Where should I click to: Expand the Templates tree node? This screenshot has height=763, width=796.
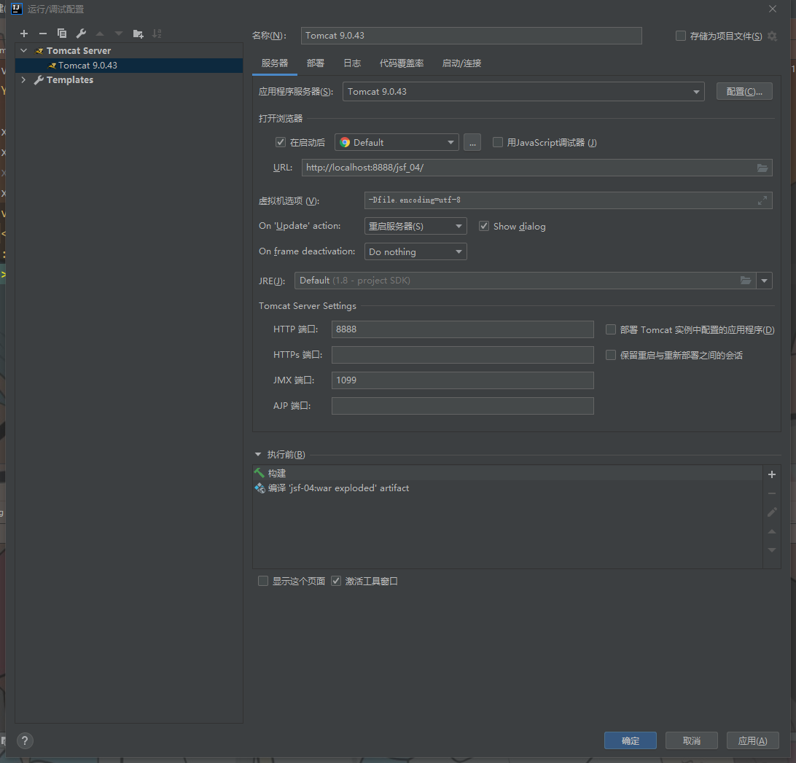coord(23,79)
